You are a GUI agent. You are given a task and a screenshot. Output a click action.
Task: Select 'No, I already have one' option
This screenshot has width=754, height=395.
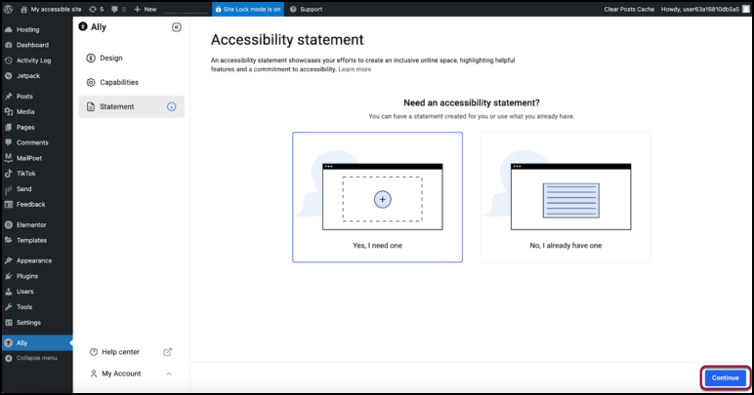565,197
